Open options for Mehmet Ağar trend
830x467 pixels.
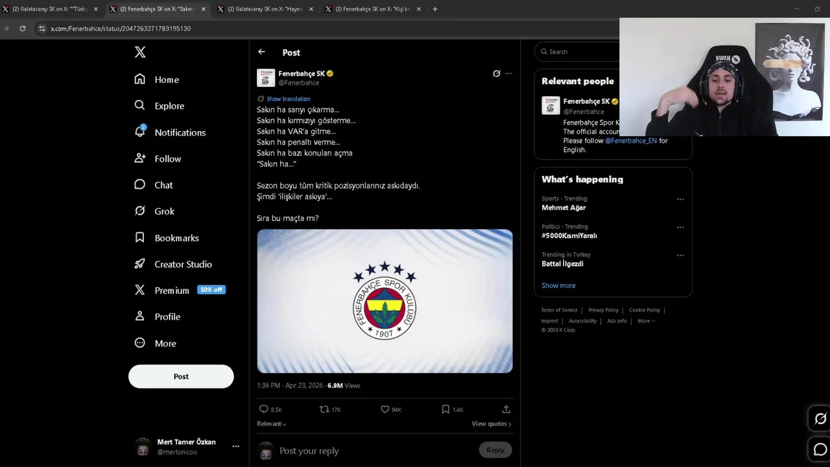[680, 199]
